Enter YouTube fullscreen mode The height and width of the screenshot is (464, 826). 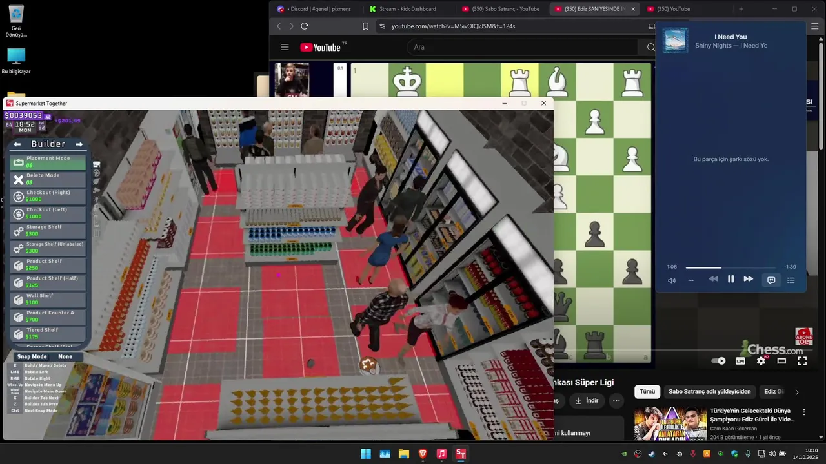802,361
